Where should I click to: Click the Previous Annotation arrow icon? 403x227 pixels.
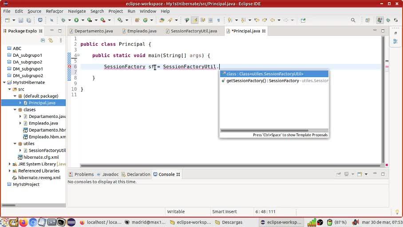pyautogui.click(x=243, y=20)
